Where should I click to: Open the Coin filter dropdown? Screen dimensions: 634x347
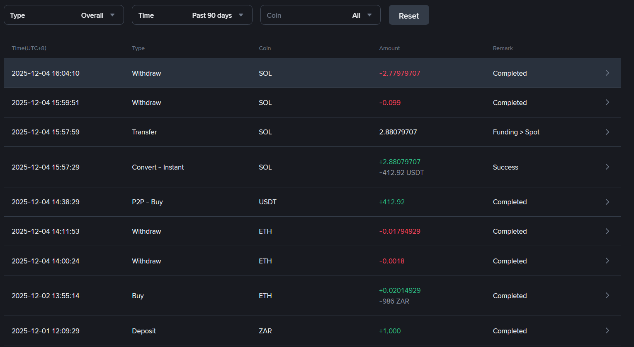pos(320,15)
